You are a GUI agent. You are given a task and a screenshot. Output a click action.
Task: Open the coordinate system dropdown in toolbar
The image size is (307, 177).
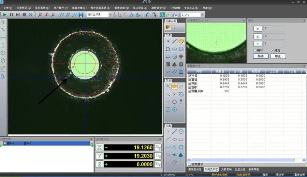click(110, 15)
